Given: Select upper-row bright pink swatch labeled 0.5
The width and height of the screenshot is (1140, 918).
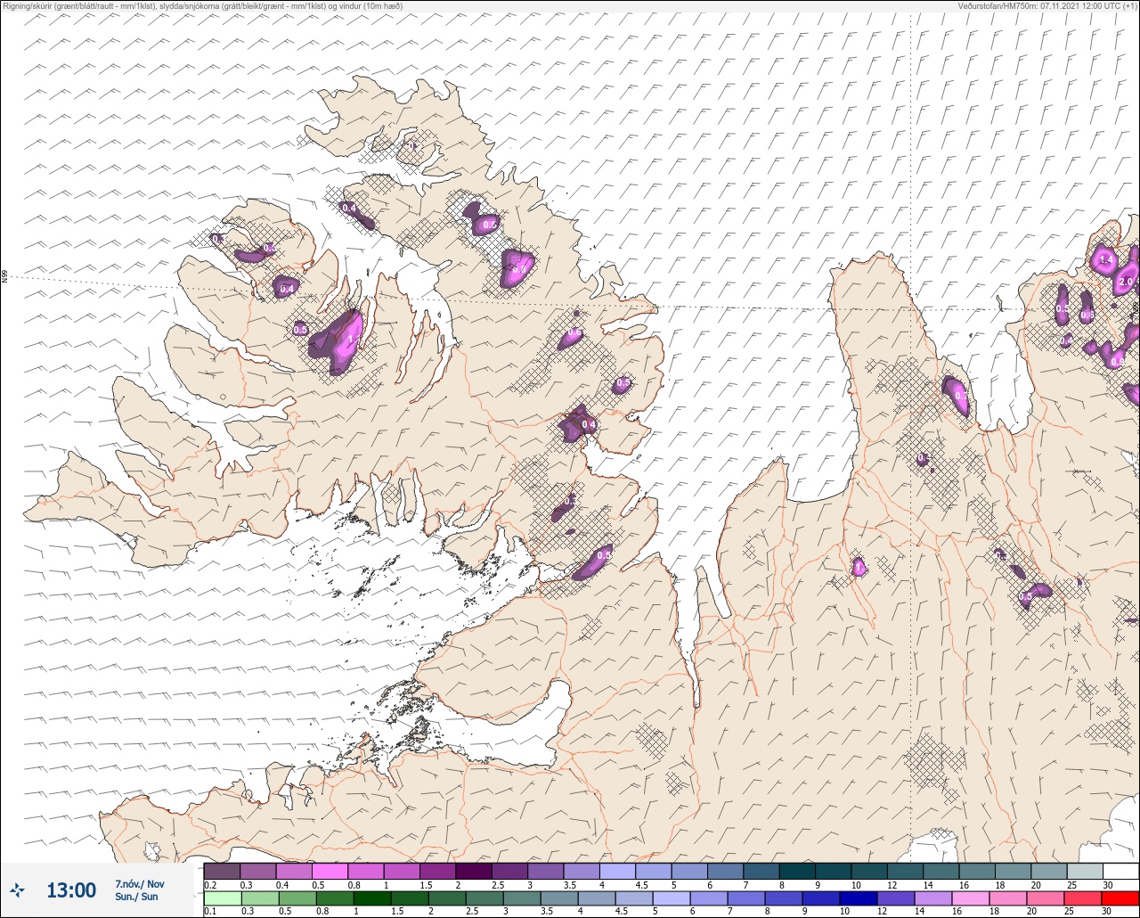Looking at the screenshot, I should pos(330,871).
